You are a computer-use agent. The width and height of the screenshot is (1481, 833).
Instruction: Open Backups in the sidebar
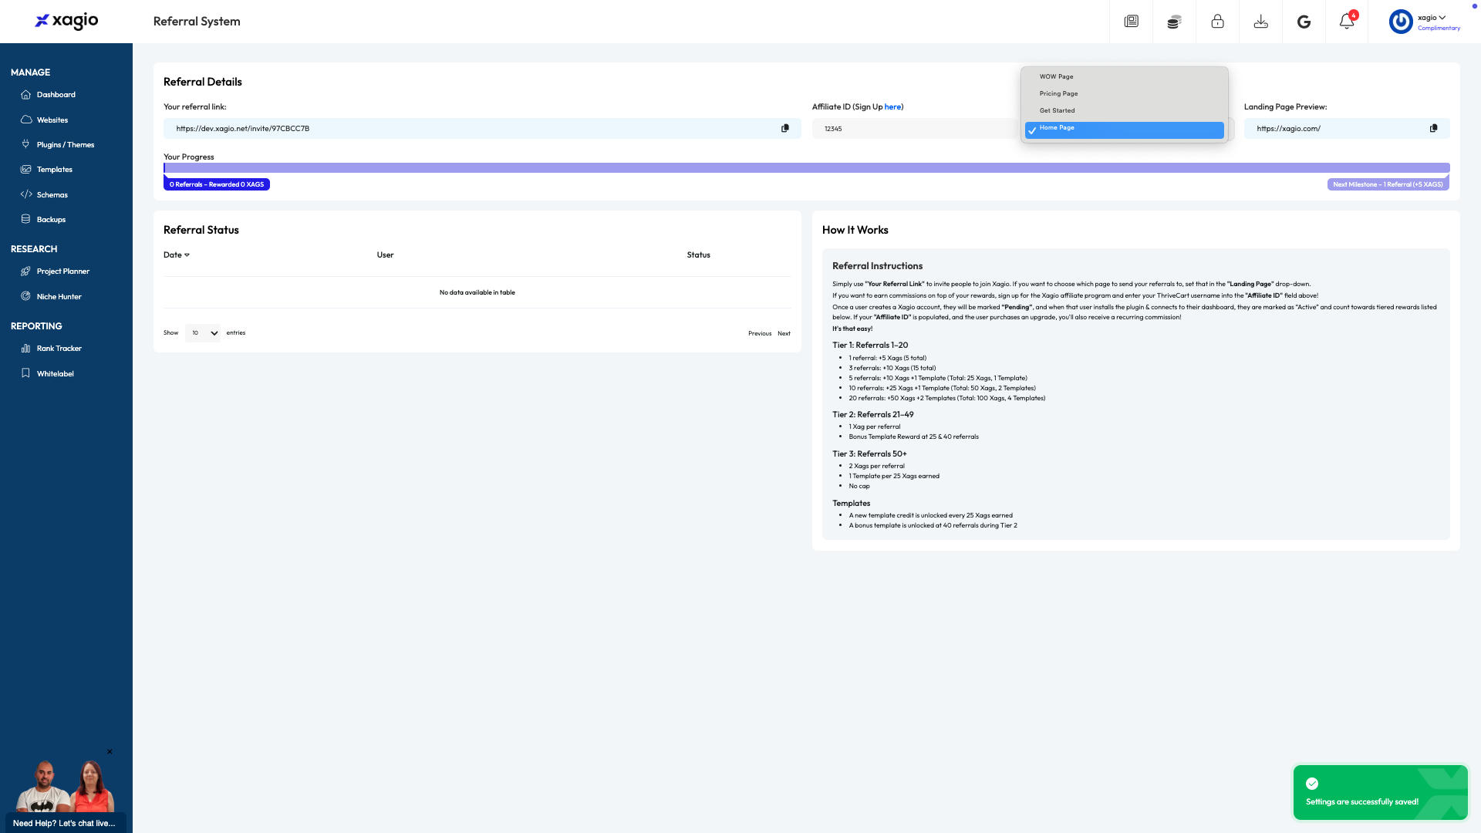52,220
